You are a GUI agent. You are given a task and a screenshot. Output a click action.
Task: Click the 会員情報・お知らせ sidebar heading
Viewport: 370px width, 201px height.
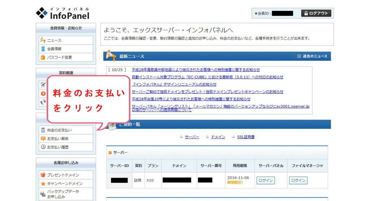(66, 28)
